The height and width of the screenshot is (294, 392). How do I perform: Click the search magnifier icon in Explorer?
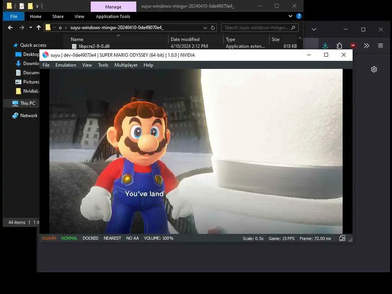(293, 28)
